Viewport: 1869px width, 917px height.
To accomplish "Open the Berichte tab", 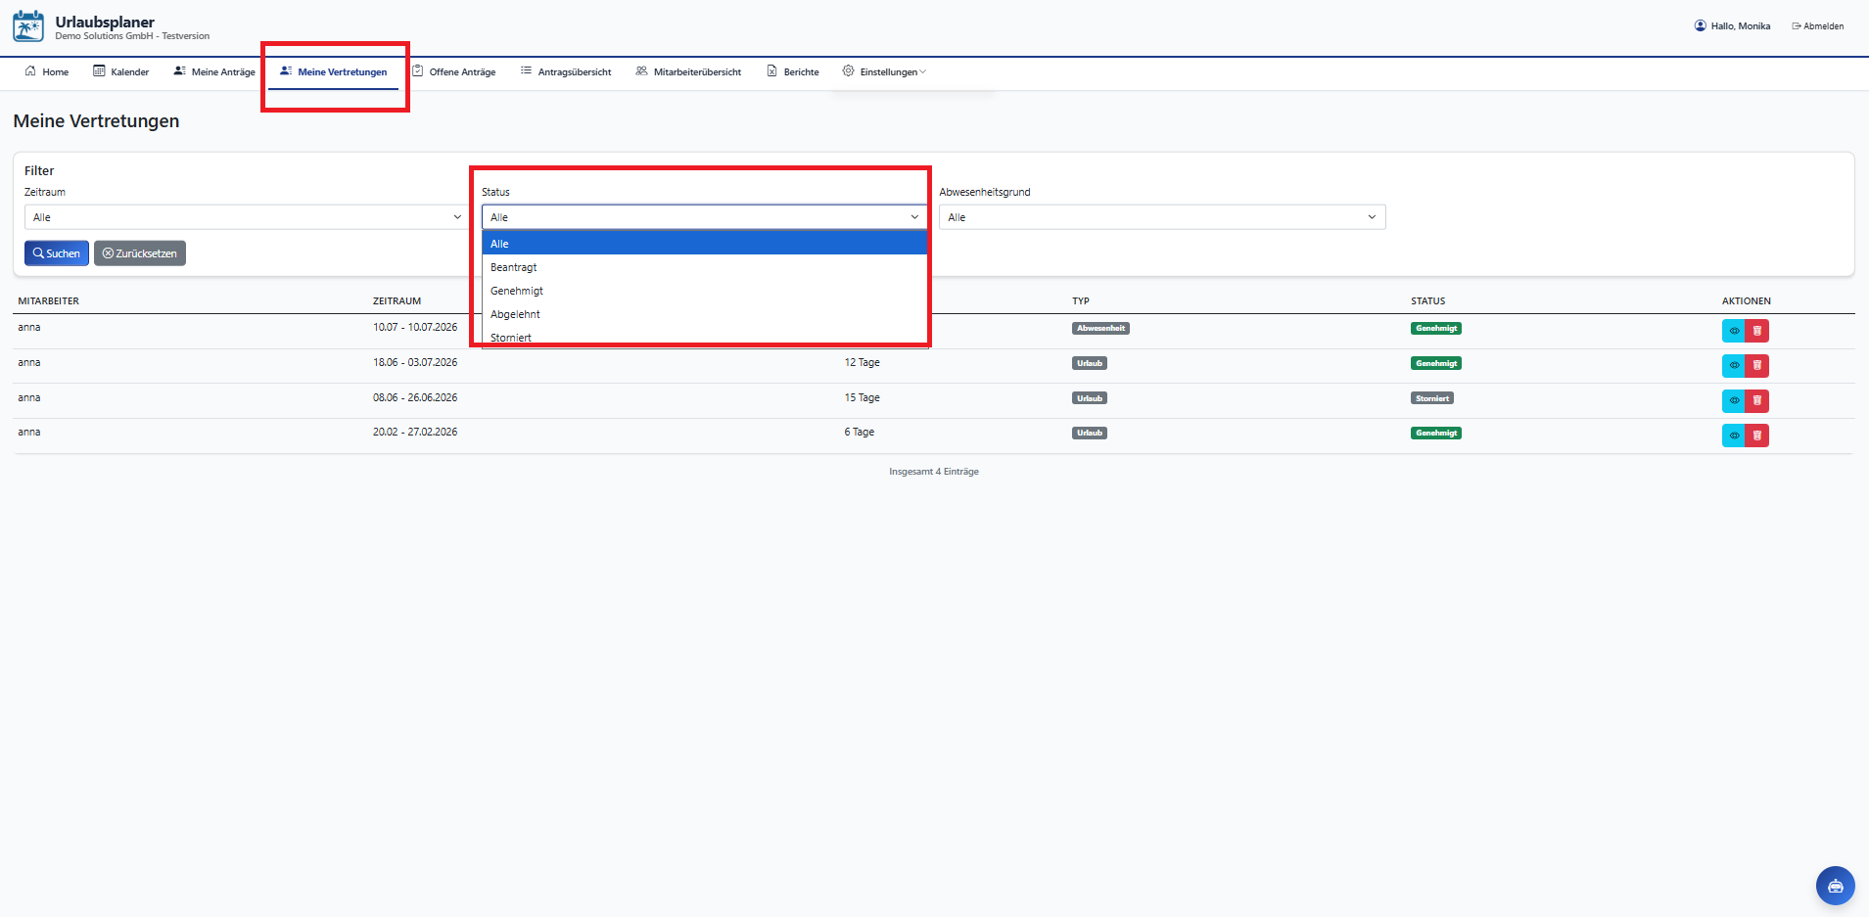I will coord(793,71).
